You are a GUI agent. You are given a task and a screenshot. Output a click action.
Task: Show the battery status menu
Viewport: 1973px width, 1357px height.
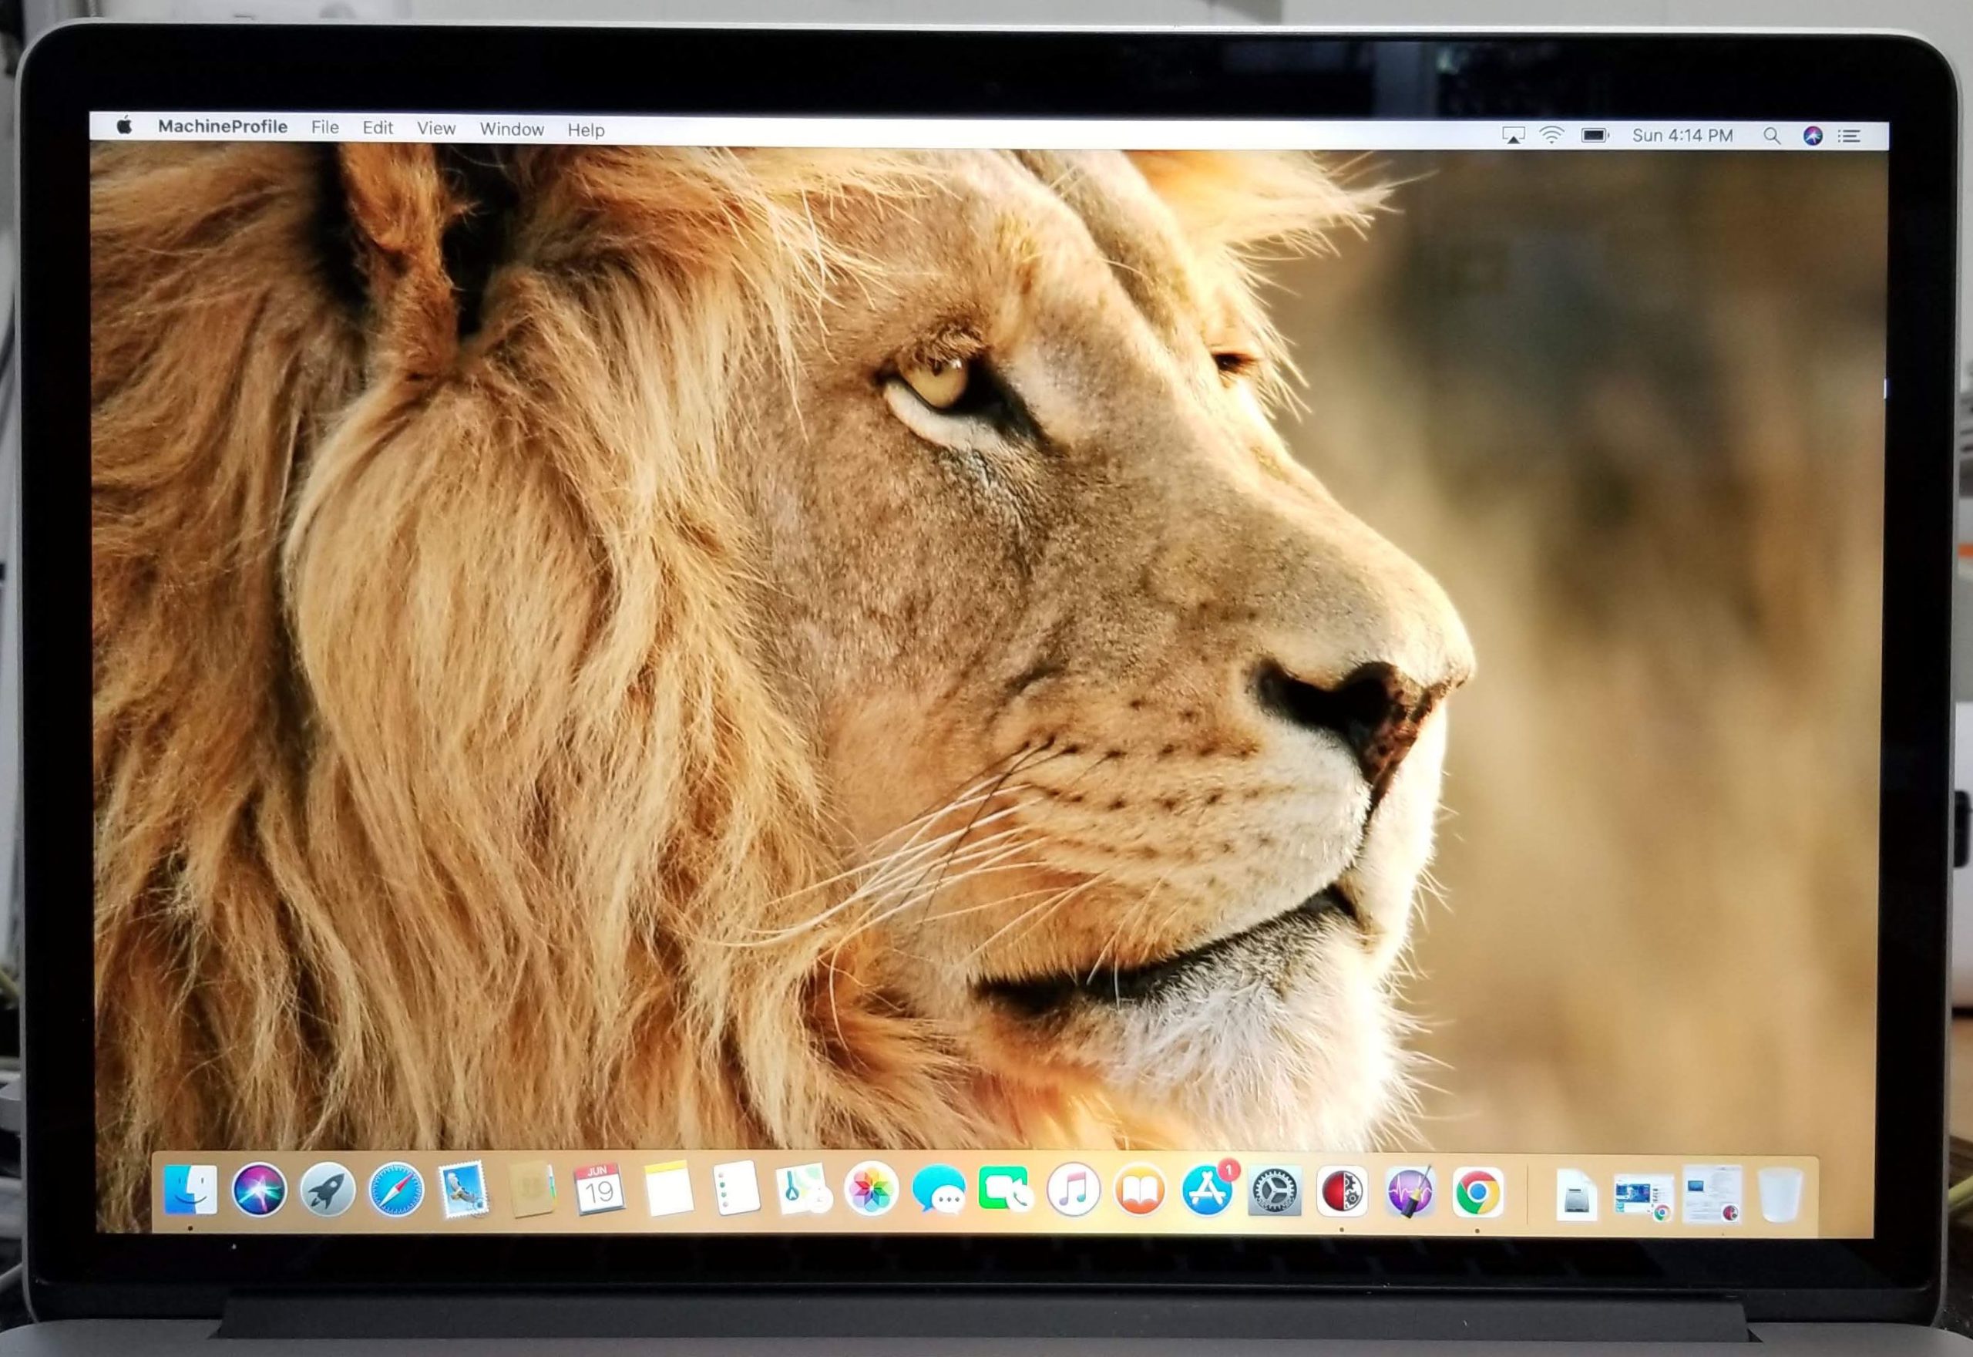point(1594,135)
